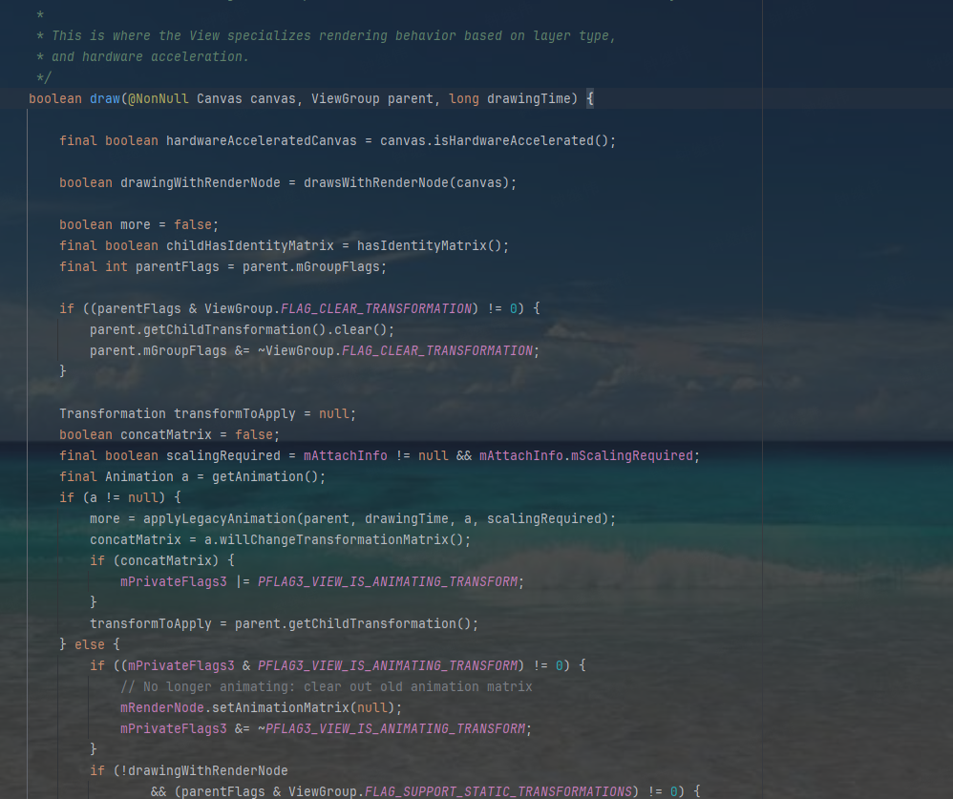The height and width of the screenshot is (799, 953).
Task: Click the draw method name in signature
Action: pos(104,98)
